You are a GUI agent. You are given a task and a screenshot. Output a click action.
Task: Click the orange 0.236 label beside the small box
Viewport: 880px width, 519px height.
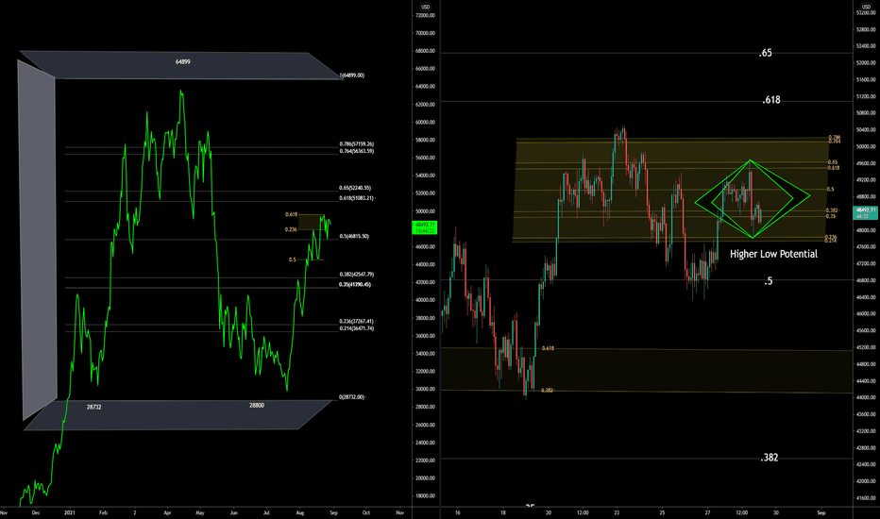291,229
